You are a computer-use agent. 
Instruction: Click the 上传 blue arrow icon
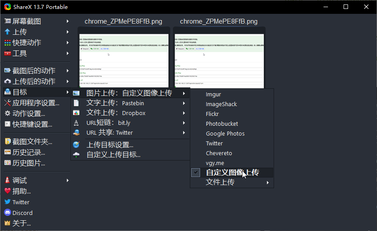pos(7,32)
